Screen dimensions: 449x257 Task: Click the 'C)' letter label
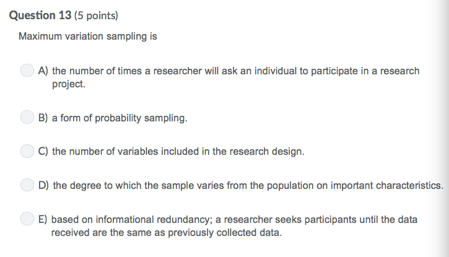pos(43,151)
